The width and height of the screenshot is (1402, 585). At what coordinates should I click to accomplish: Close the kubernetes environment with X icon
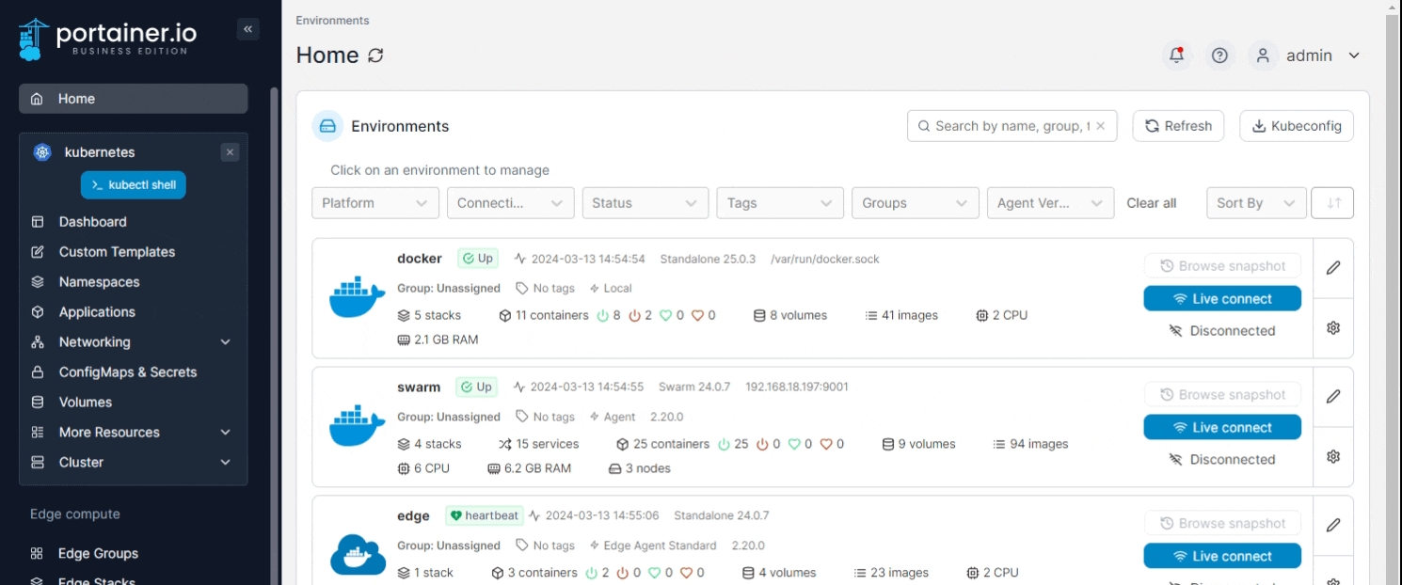coord(230,152)
